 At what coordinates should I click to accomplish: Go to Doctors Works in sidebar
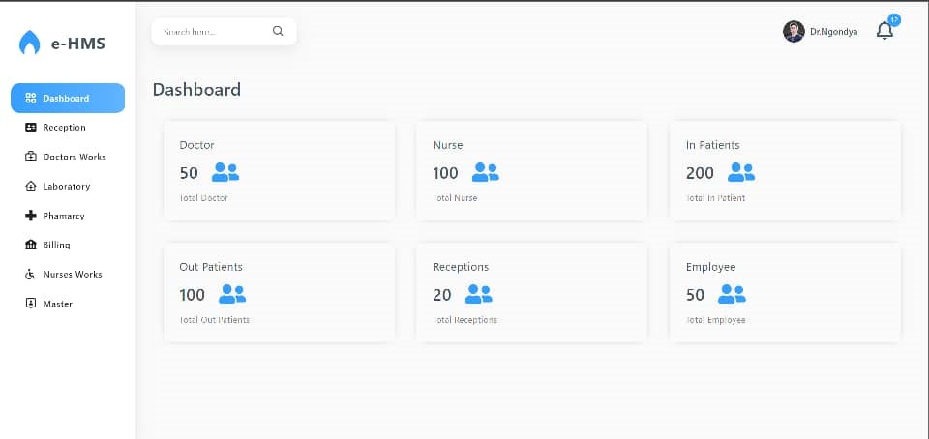(x=74, y=157)
